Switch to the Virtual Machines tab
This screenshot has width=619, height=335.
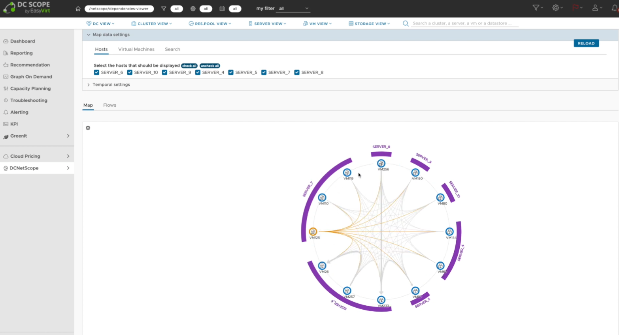(x=136, y=49)
